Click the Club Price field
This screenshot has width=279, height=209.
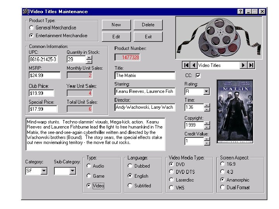click(x=41, y=93)
